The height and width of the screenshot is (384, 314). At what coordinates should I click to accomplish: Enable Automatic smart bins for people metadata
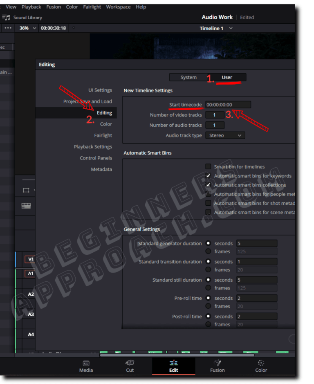pos(208,194)
